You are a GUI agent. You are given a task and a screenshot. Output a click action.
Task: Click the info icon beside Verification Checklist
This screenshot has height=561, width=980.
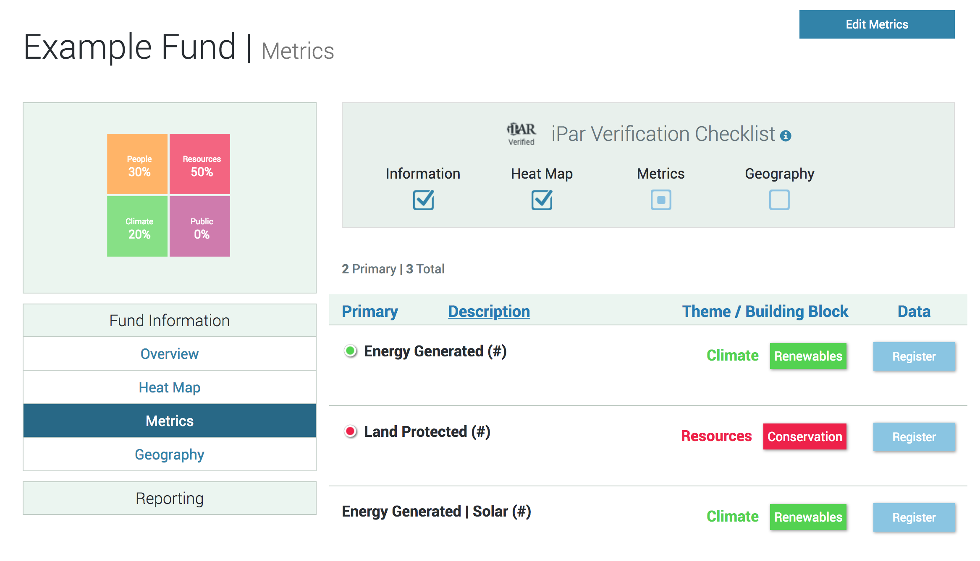(x=785, y=136)
